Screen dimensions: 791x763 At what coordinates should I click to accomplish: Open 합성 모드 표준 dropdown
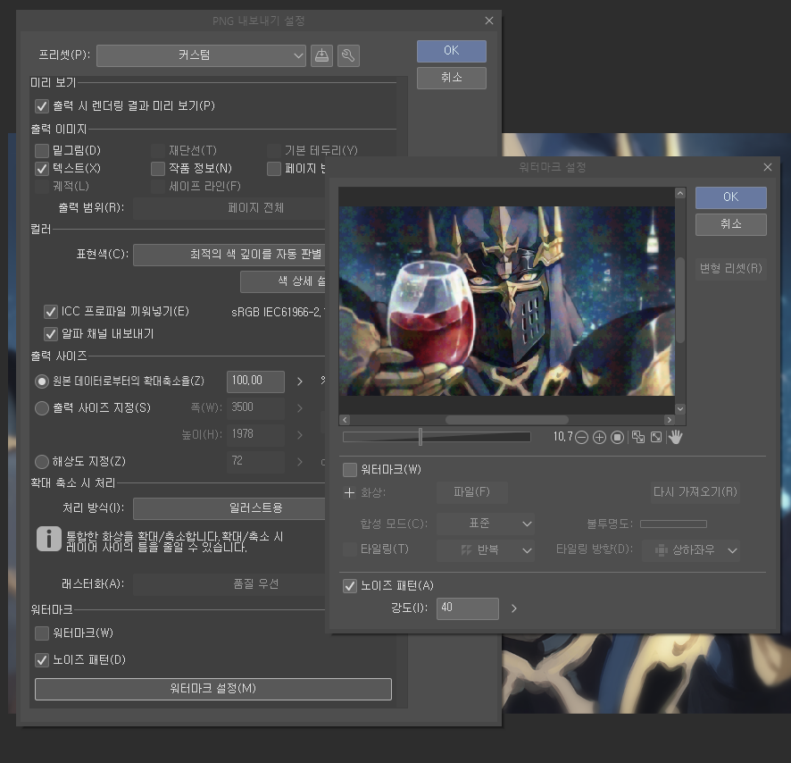pos(486,524)
